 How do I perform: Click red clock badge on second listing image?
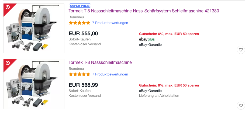point(8,63)
